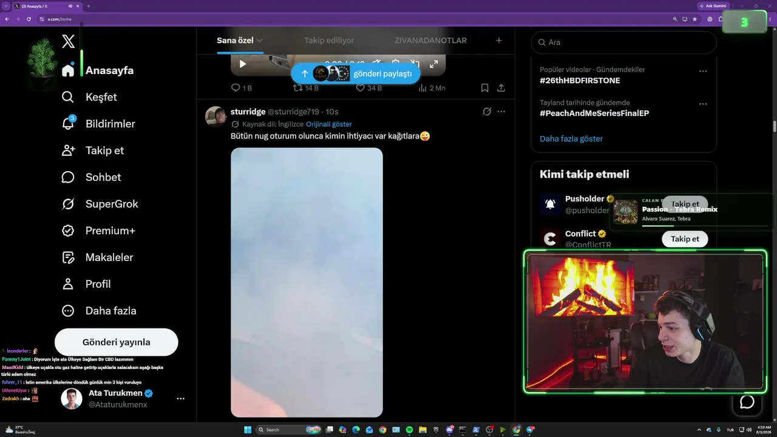Open Discord from the taskbar
The height and width of the screenshot is (437, 777).
click(449, 430)
